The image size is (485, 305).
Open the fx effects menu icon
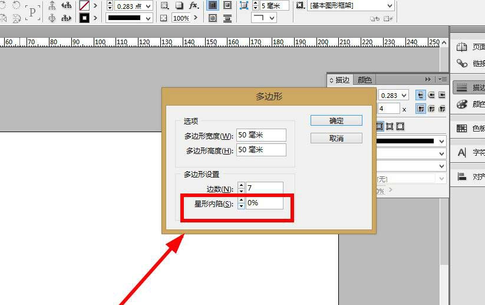194,5
